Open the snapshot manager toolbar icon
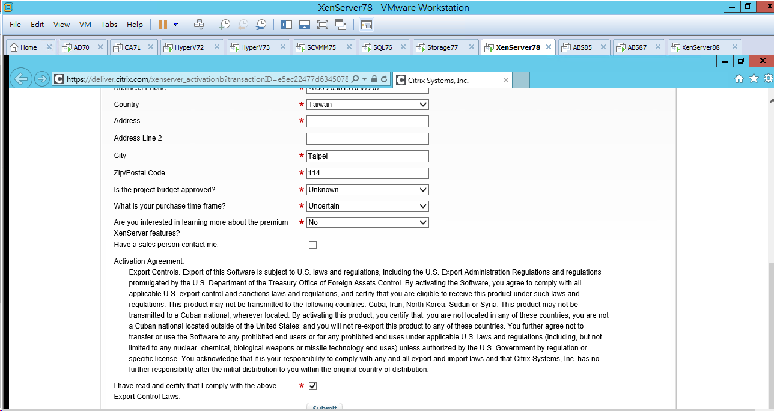Viewport: 774px width, 411px height. pos(261,25)
